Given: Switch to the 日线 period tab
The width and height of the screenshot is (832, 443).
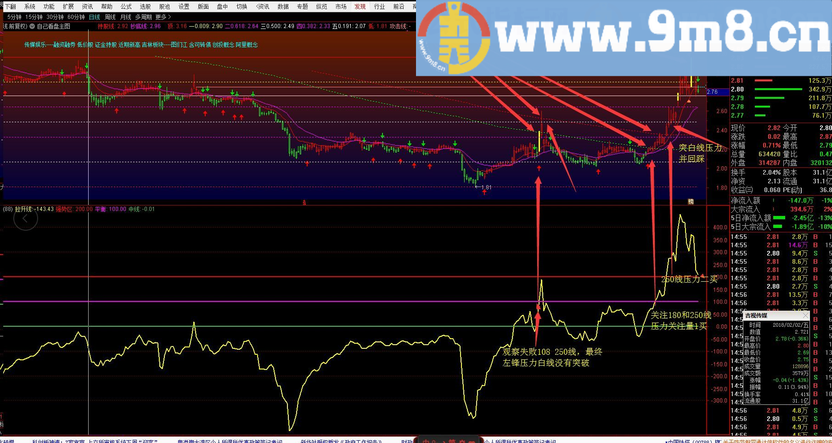Looking at the screenshot, I should click(x=95, y=17).
